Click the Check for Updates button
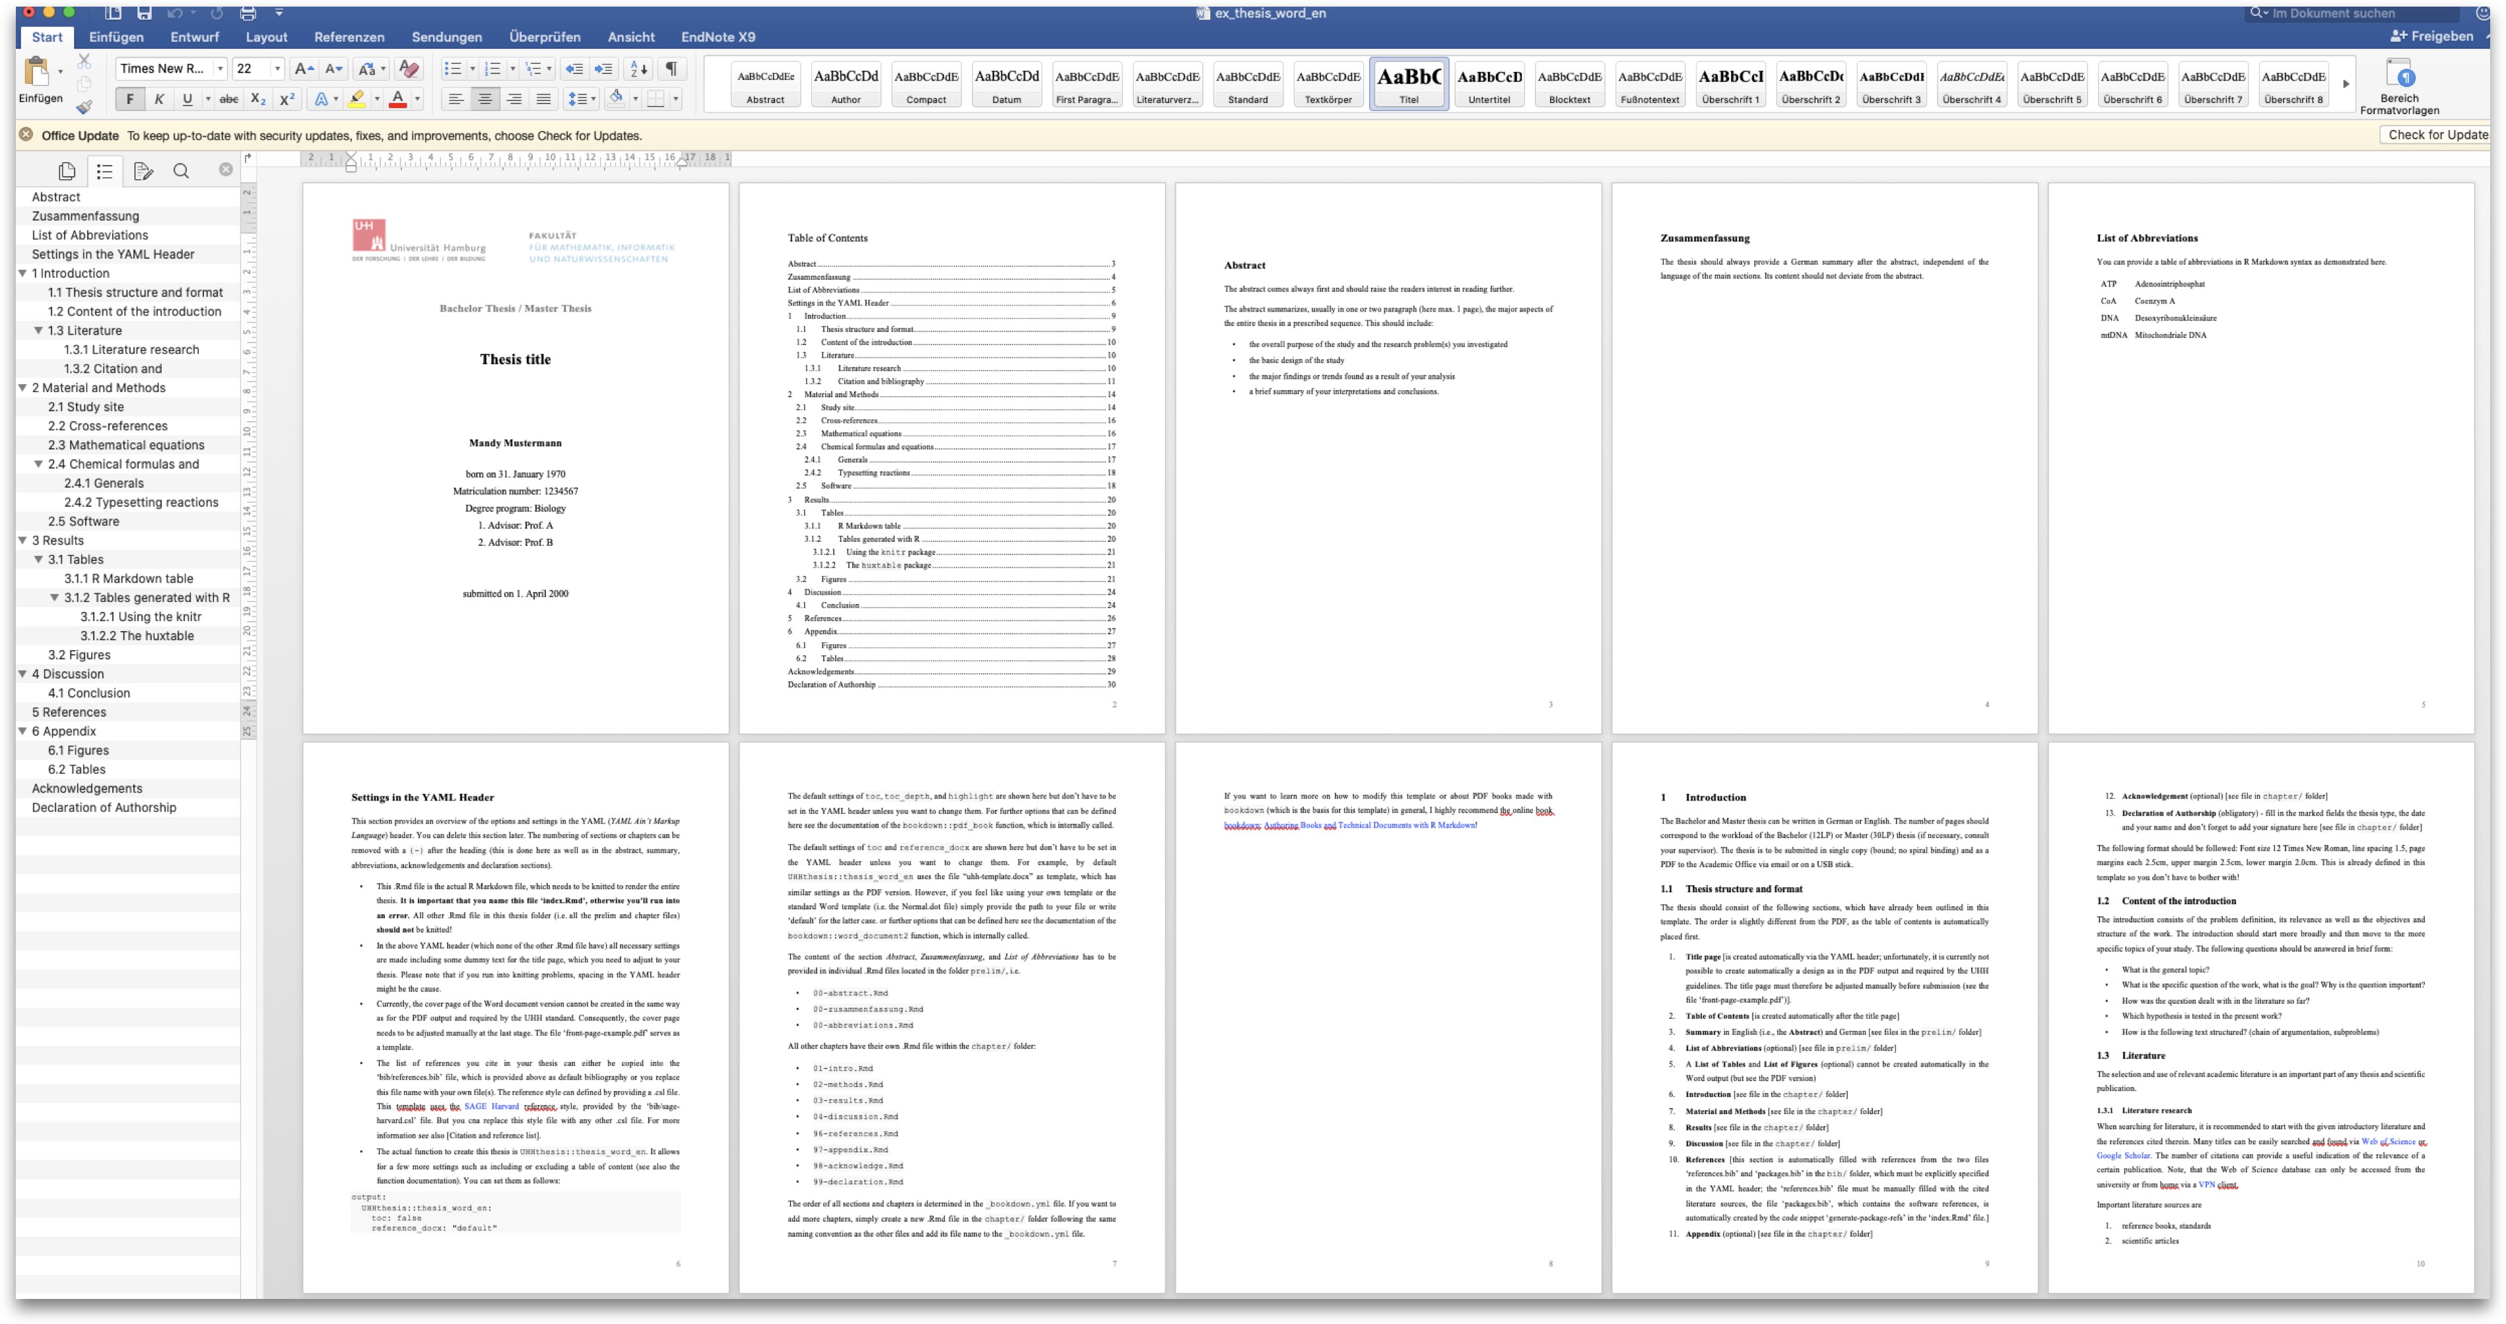2506x1324 pixels. [2437, 135]
